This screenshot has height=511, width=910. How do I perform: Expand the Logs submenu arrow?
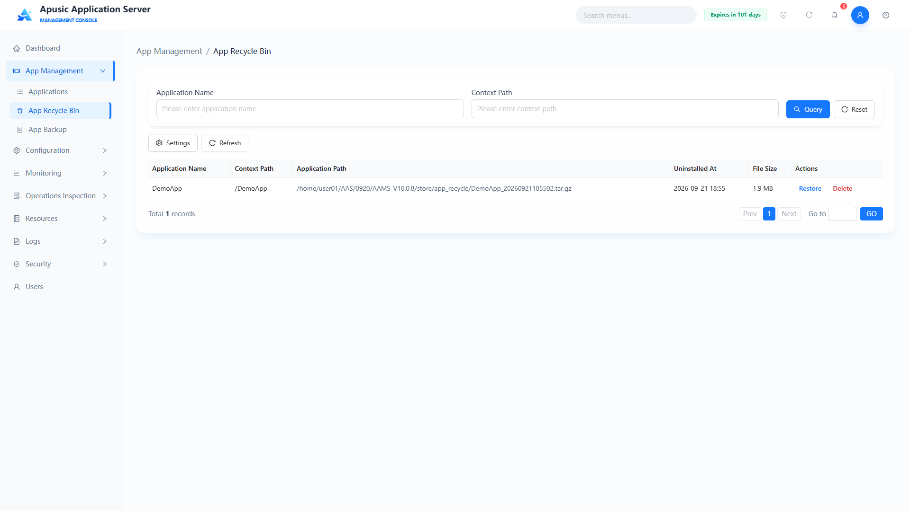(x=105, y=241)
